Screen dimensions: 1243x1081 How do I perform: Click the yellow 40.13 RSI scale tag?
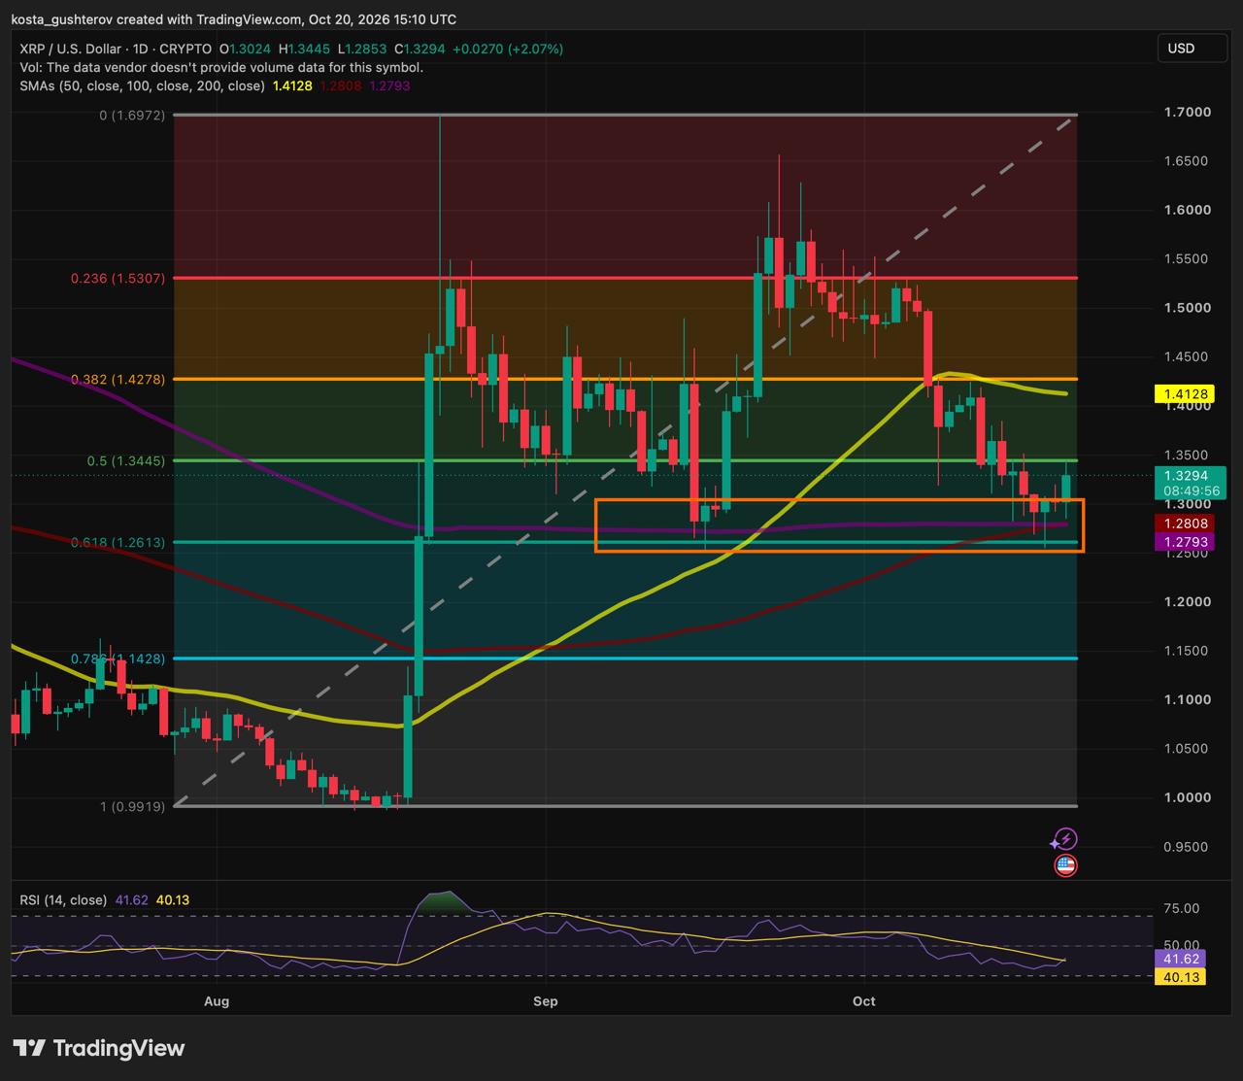(x=1179, y=977)
